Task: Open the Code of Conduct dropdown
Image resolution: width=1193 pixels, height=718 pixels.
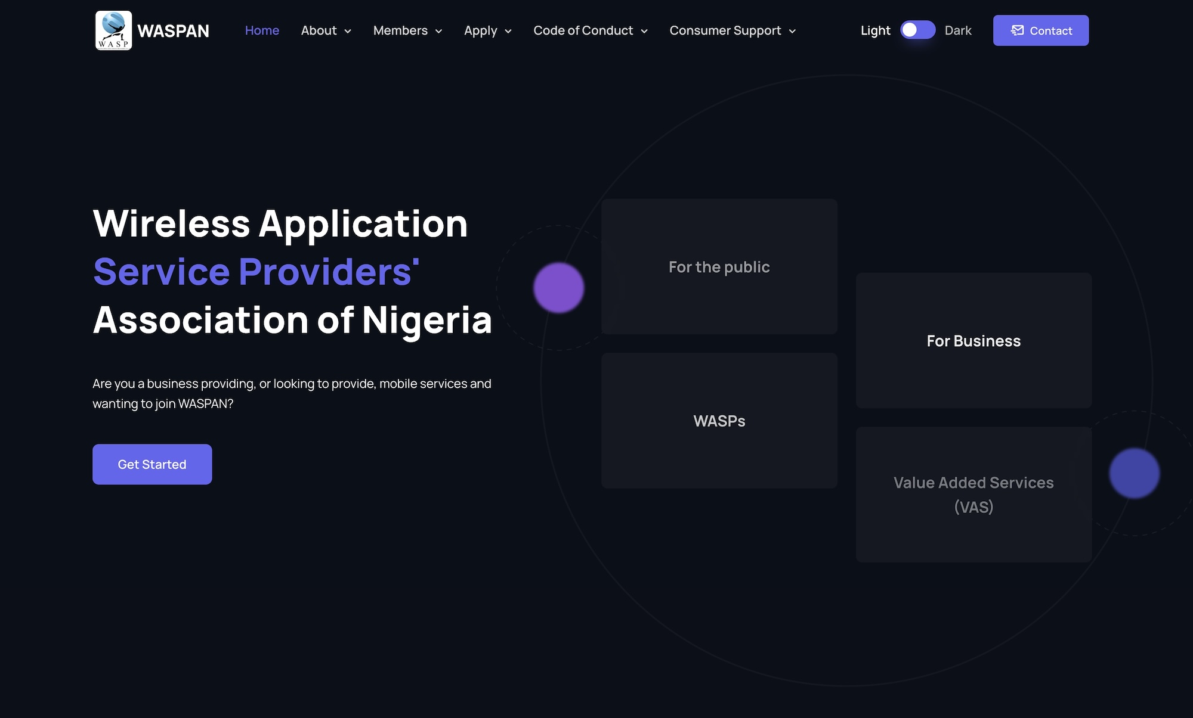Action: 590,30
